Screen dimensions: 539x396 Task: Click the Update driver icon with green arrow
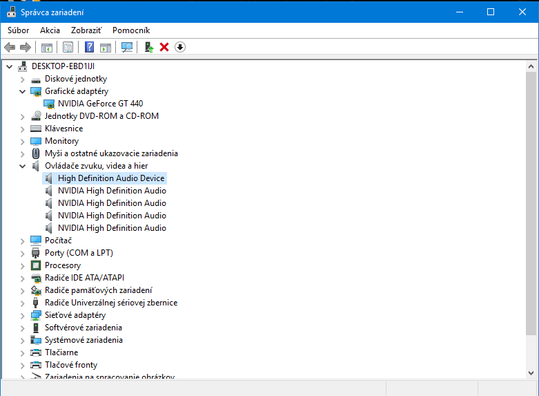(x=148, y=47)
